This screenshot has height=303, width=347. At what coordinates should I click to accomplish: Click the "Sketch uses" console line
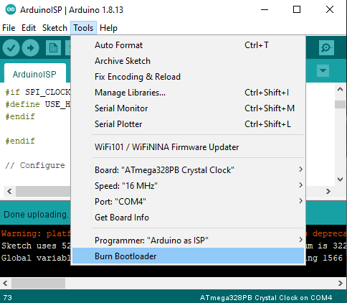coord(36,246)
